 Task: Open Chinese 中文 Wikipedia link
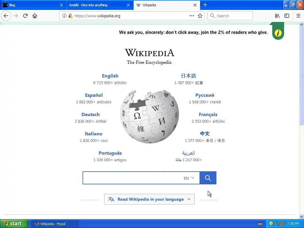205,133
